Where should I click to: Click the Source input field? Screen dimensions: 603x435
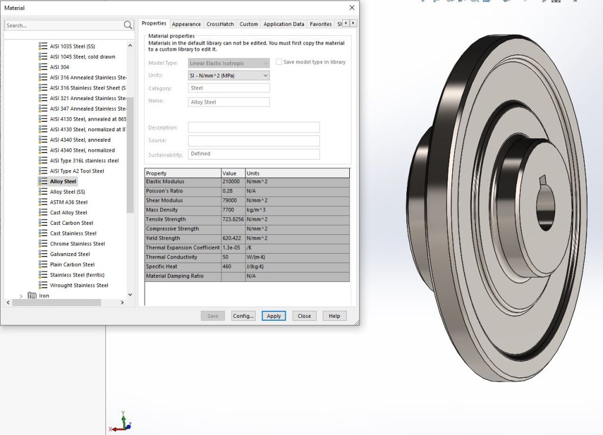(x=254, y=141)
